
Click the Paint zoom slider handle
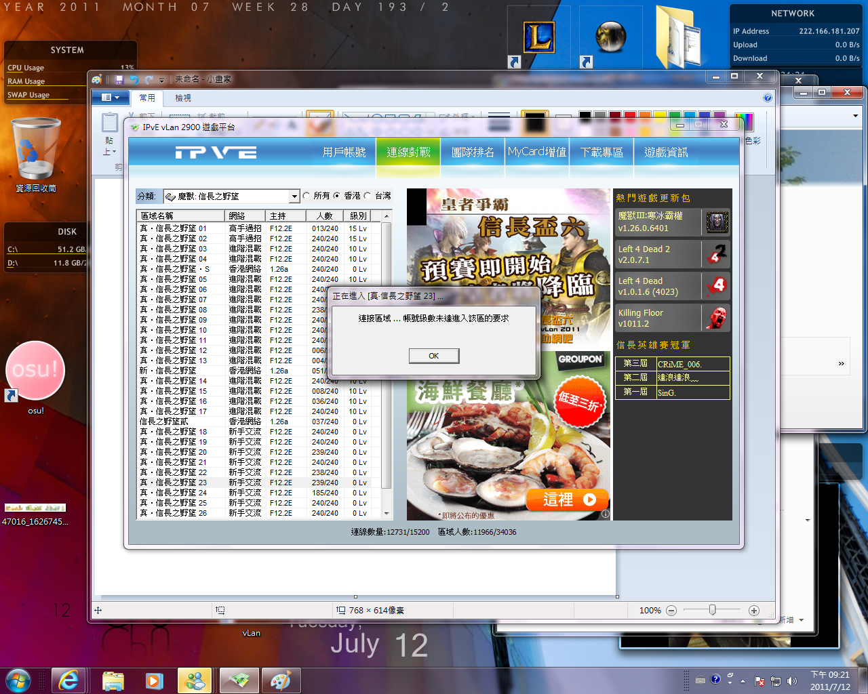tap(712, 611)
